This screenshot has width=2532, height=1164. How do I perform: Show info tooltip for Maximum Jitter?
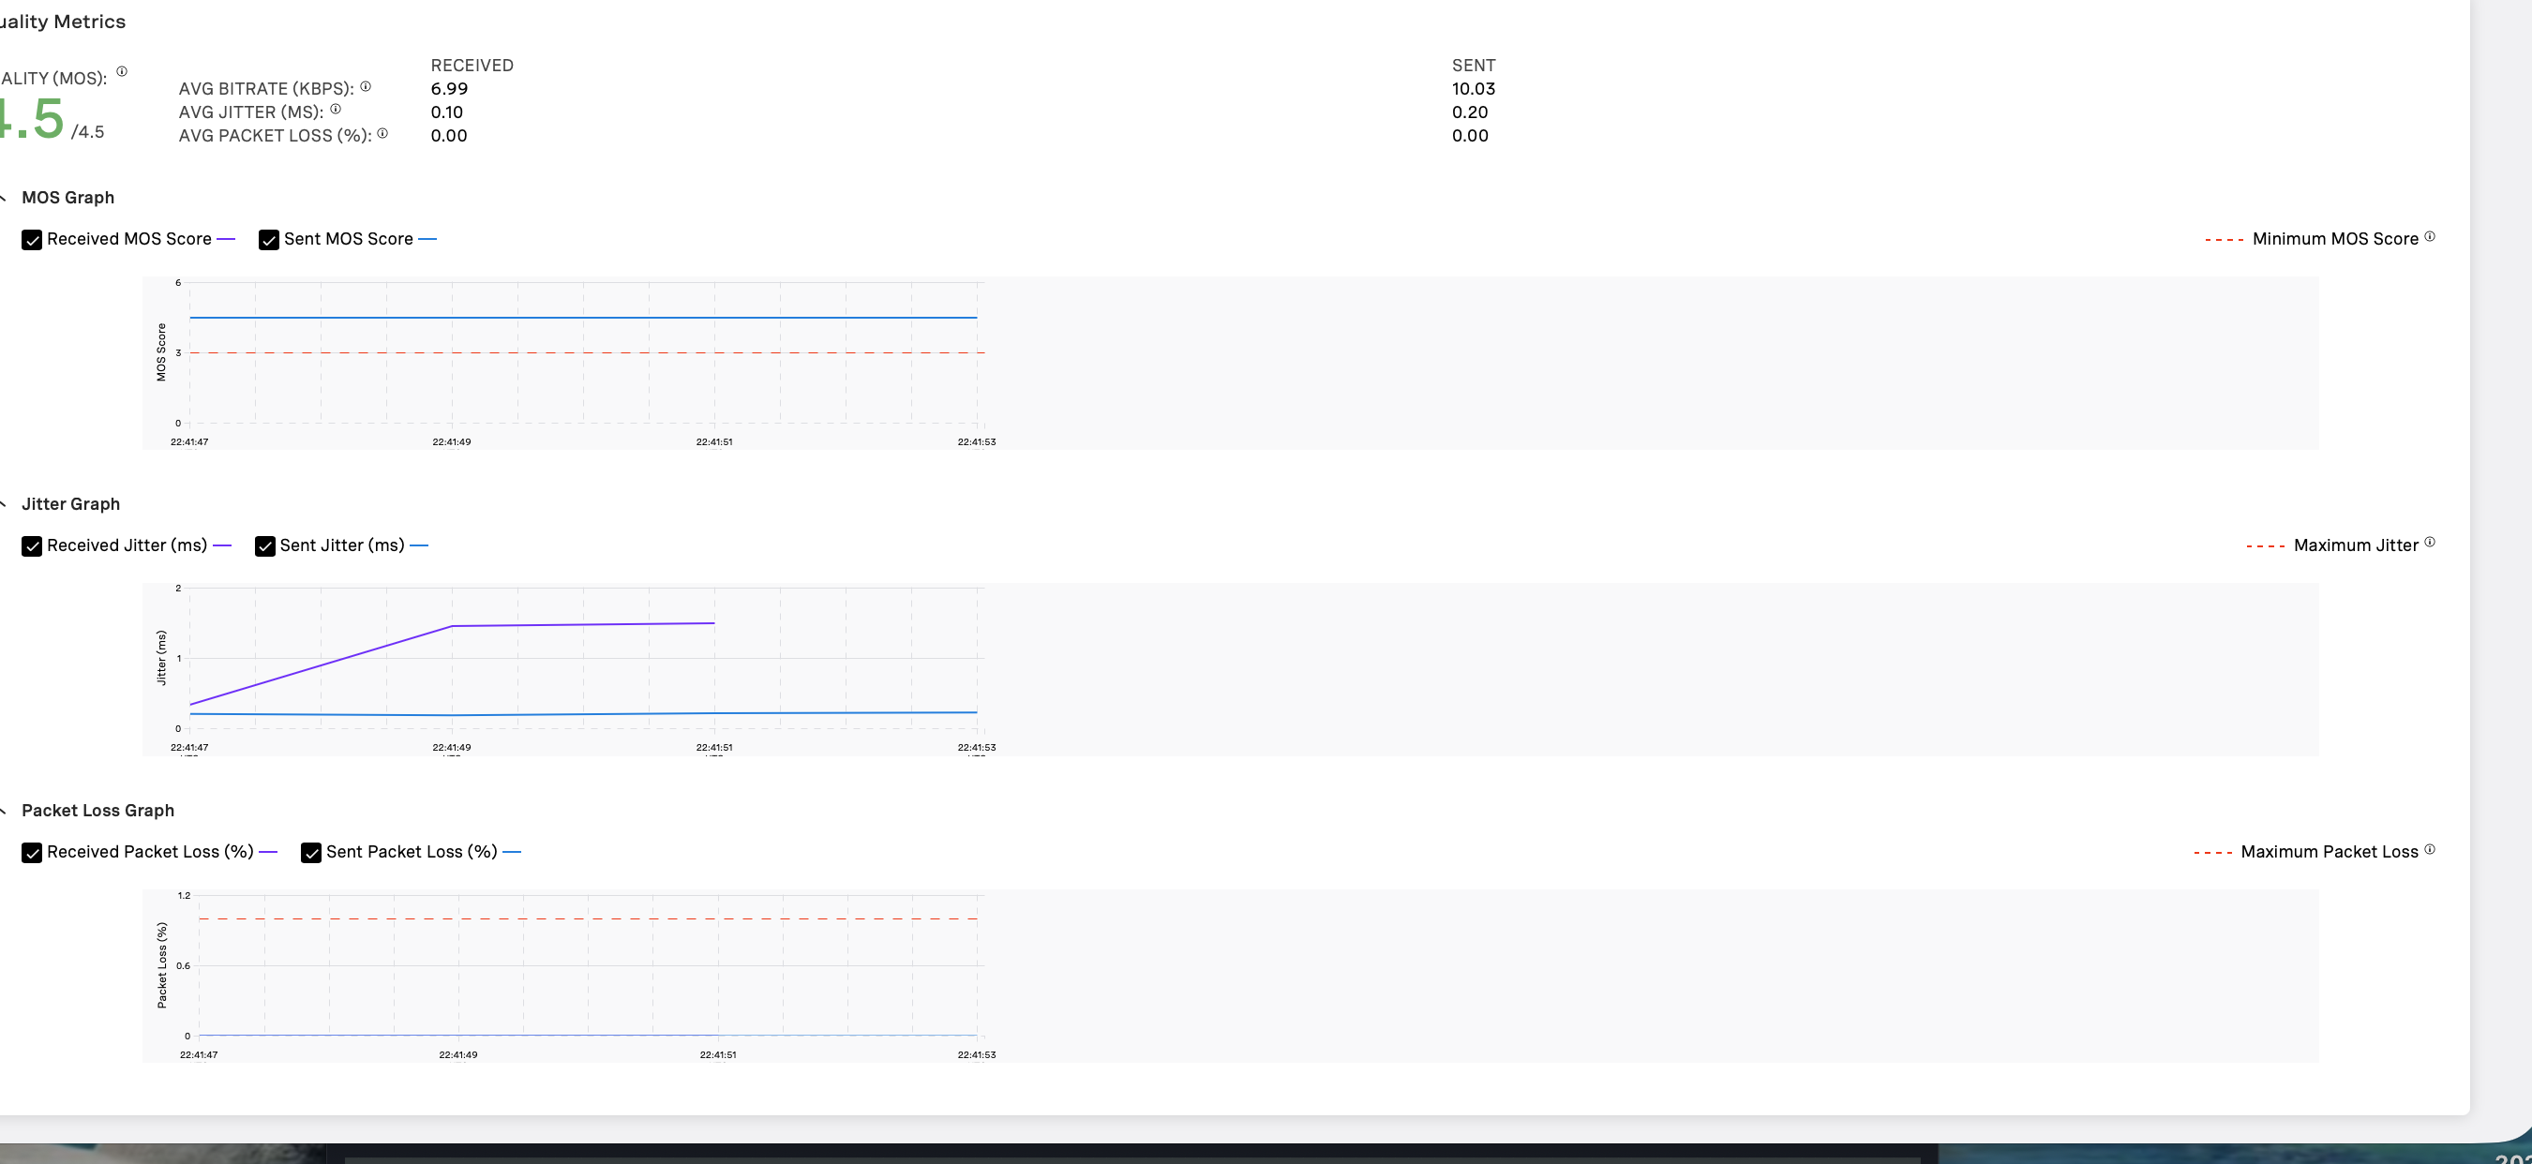(x=2430, y=543)
